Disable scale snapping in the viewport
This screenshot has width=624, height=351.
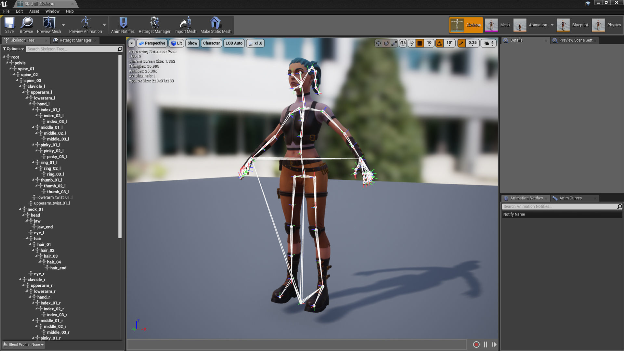click(461, 43)
